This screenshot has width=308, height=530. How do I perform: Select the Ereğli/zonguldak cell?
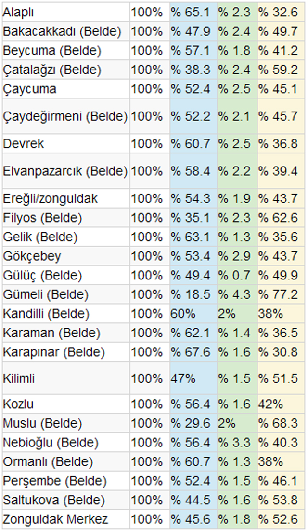pyautogui.click(x=66, y=198)
